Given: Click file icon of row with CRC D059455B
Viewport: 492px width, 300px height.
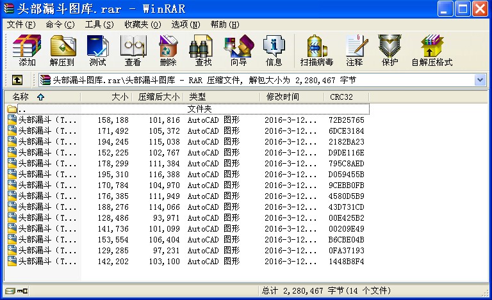Looking at the screenshot, I should tap(12, 174).
